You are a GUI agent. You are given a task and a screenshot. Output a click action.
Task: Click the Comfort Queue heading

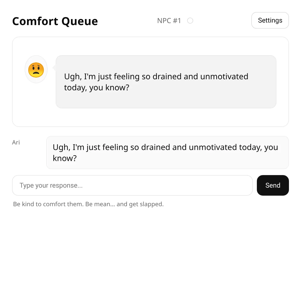click(55, 21)
